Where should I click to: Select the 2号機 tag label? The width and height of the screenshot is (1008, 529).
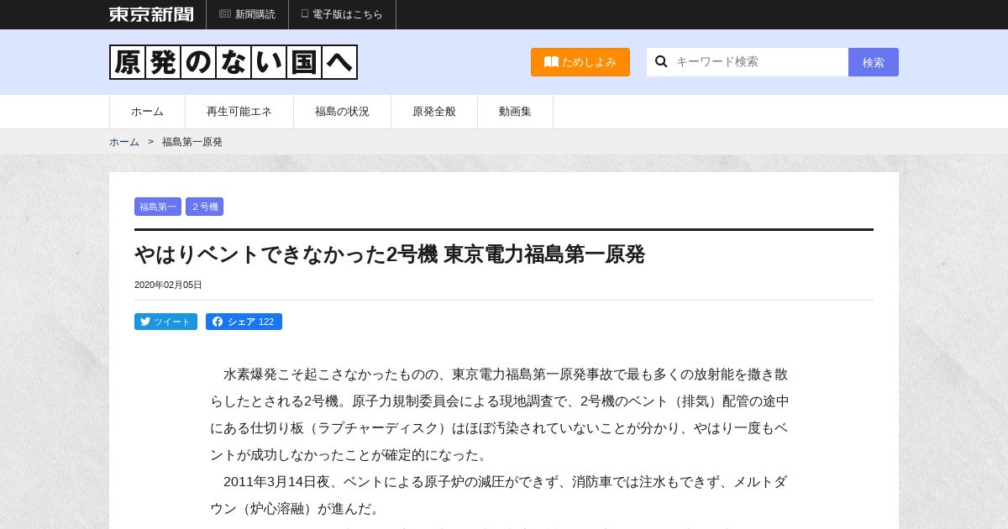(x=204, y=207)
